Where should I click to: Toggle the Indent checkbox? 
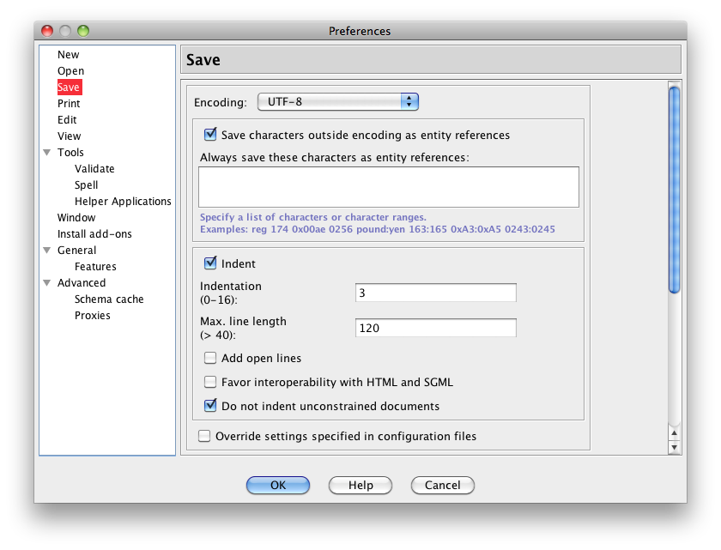click(210, 263)
